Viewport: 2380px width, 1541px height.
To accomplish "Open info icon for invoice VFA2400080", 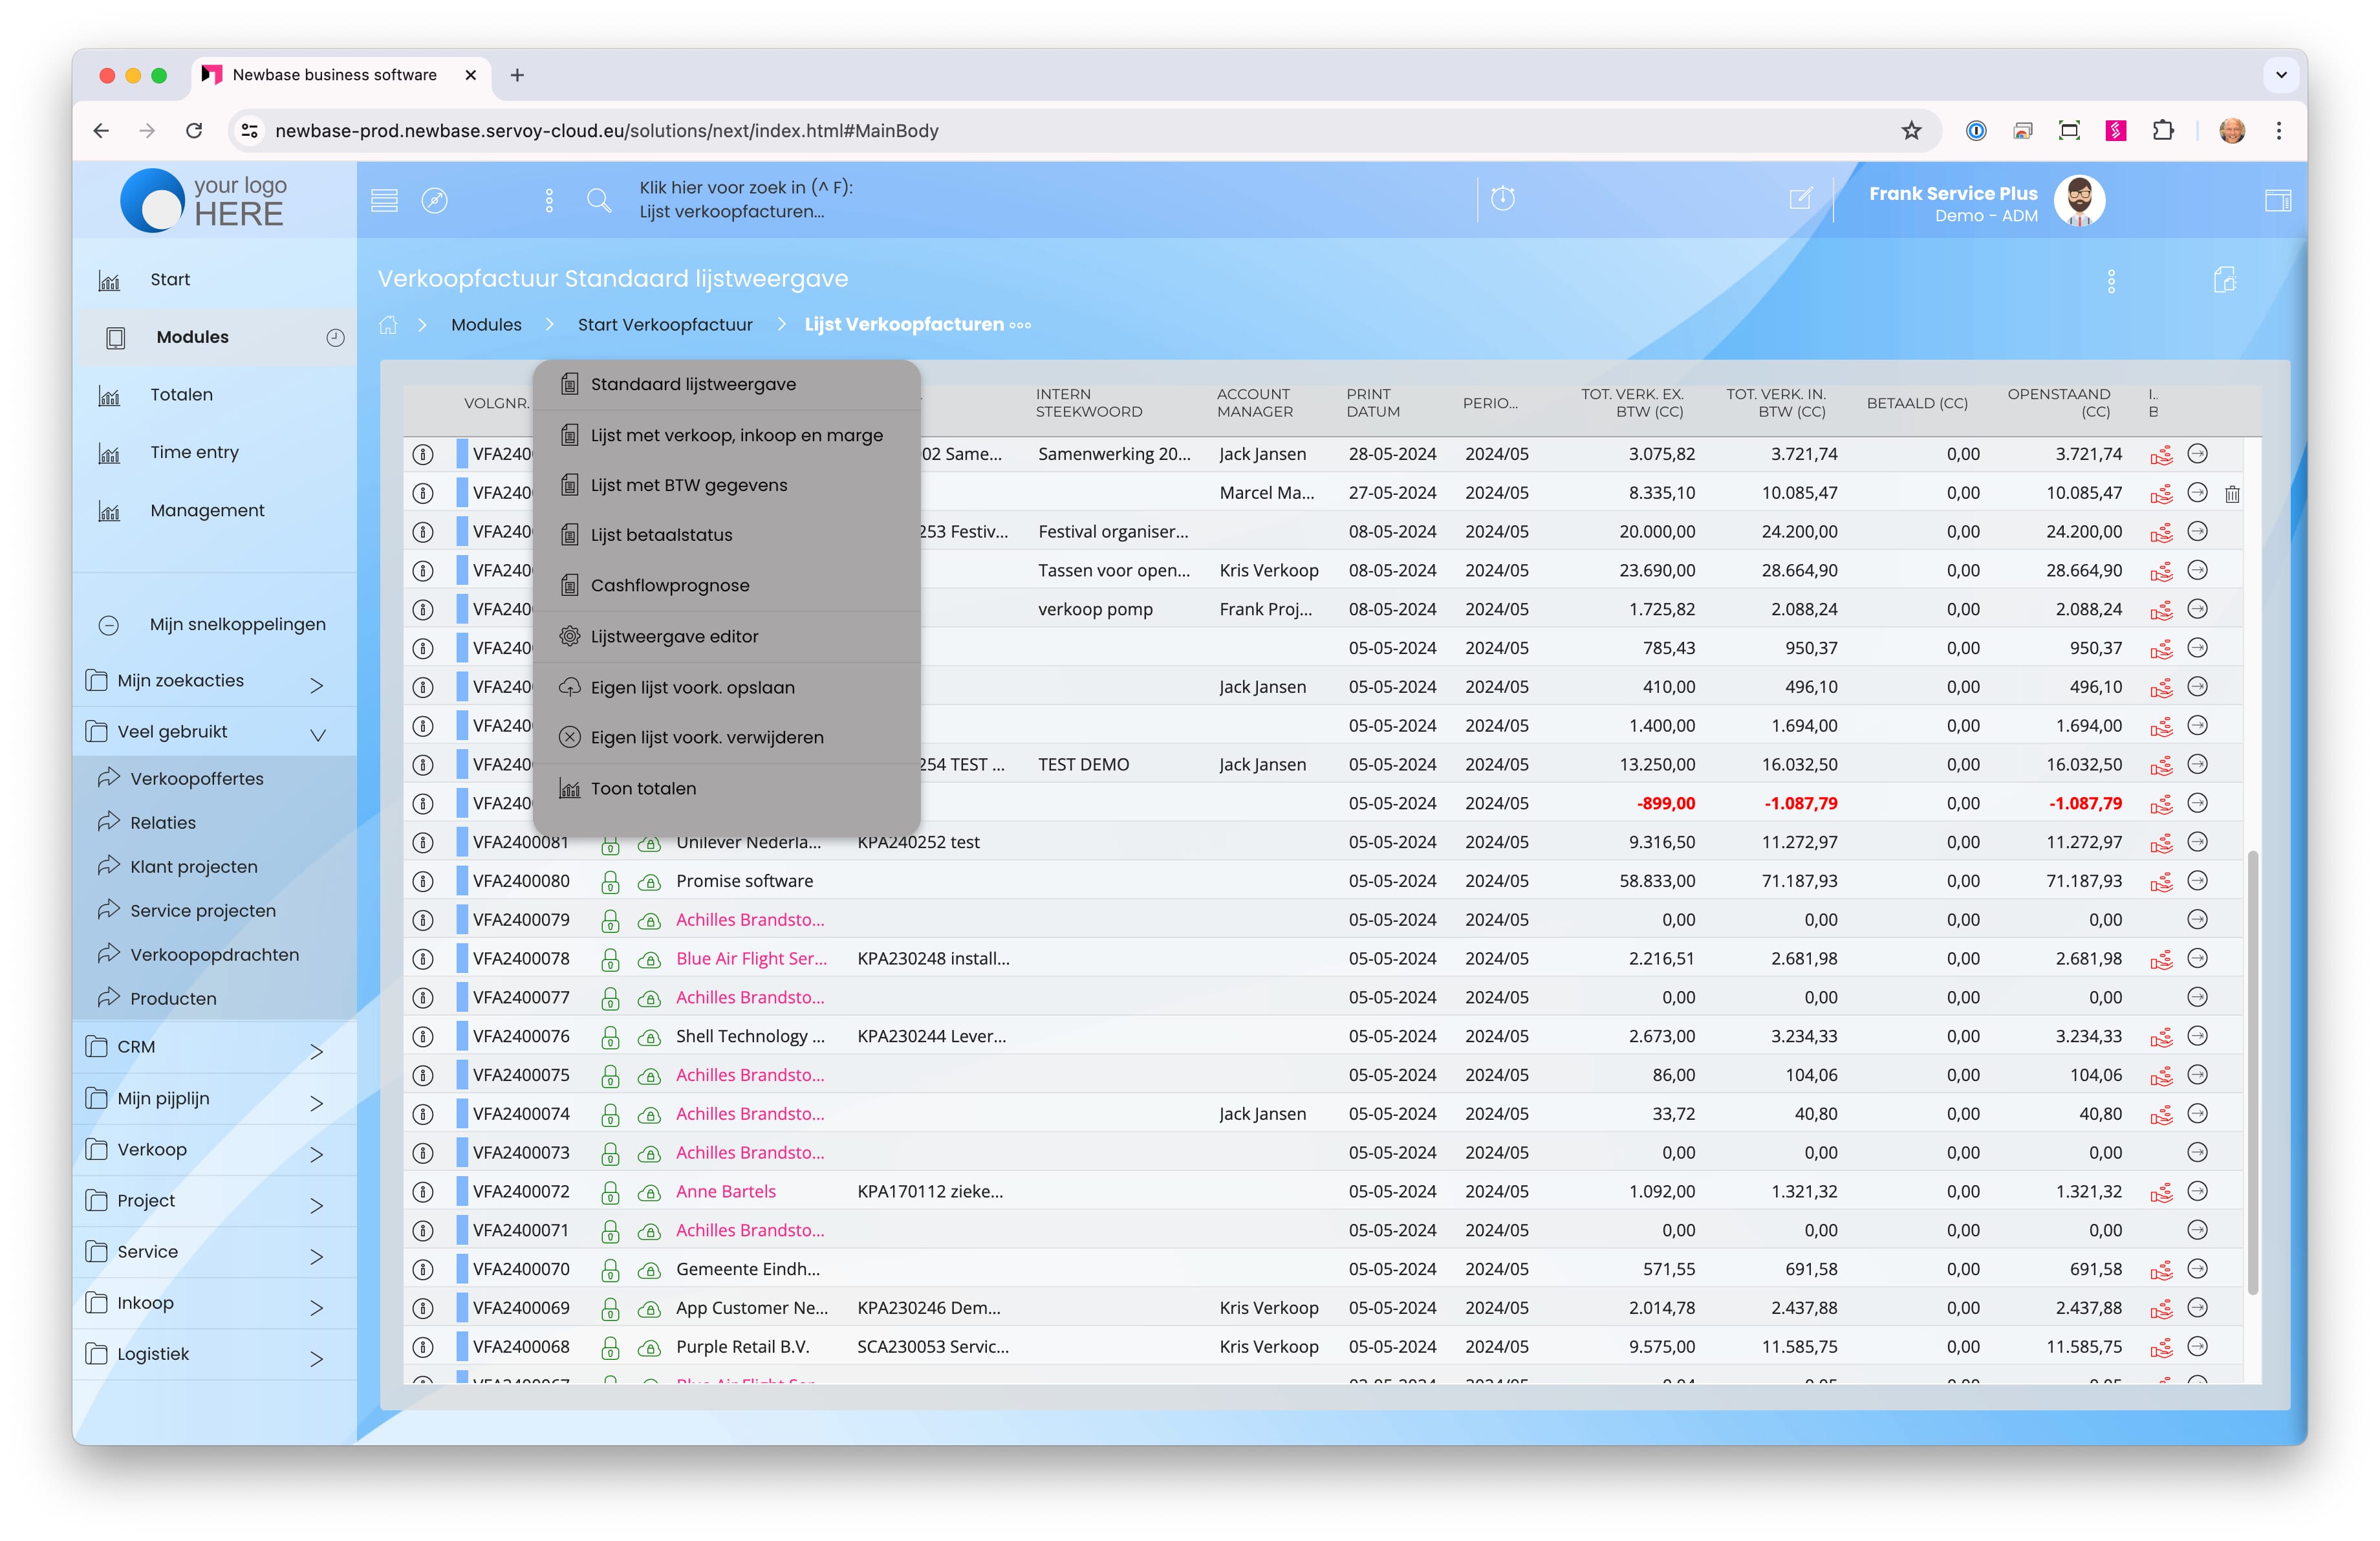I will point(423,881).
